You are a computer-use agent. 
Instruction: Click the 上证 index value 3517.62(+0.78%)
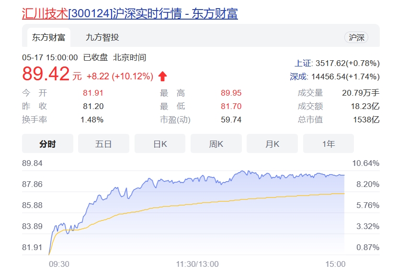(x=348, y=63)
